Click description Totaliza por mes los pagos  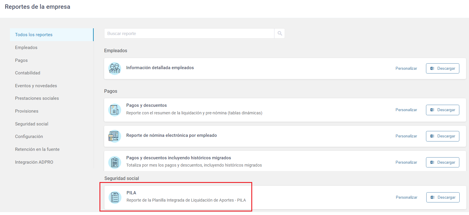point(194,165)
